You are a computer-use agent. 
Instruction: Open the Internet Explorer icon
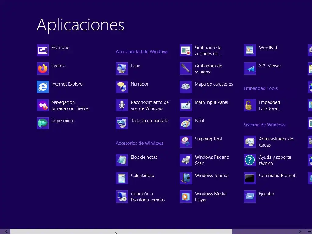[x=43, y=87]
